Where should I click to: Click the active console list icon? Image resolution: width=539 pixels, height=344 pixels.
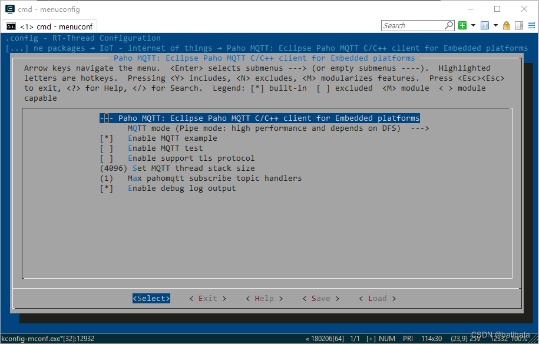pyautogui.click(x=485, y=25)
